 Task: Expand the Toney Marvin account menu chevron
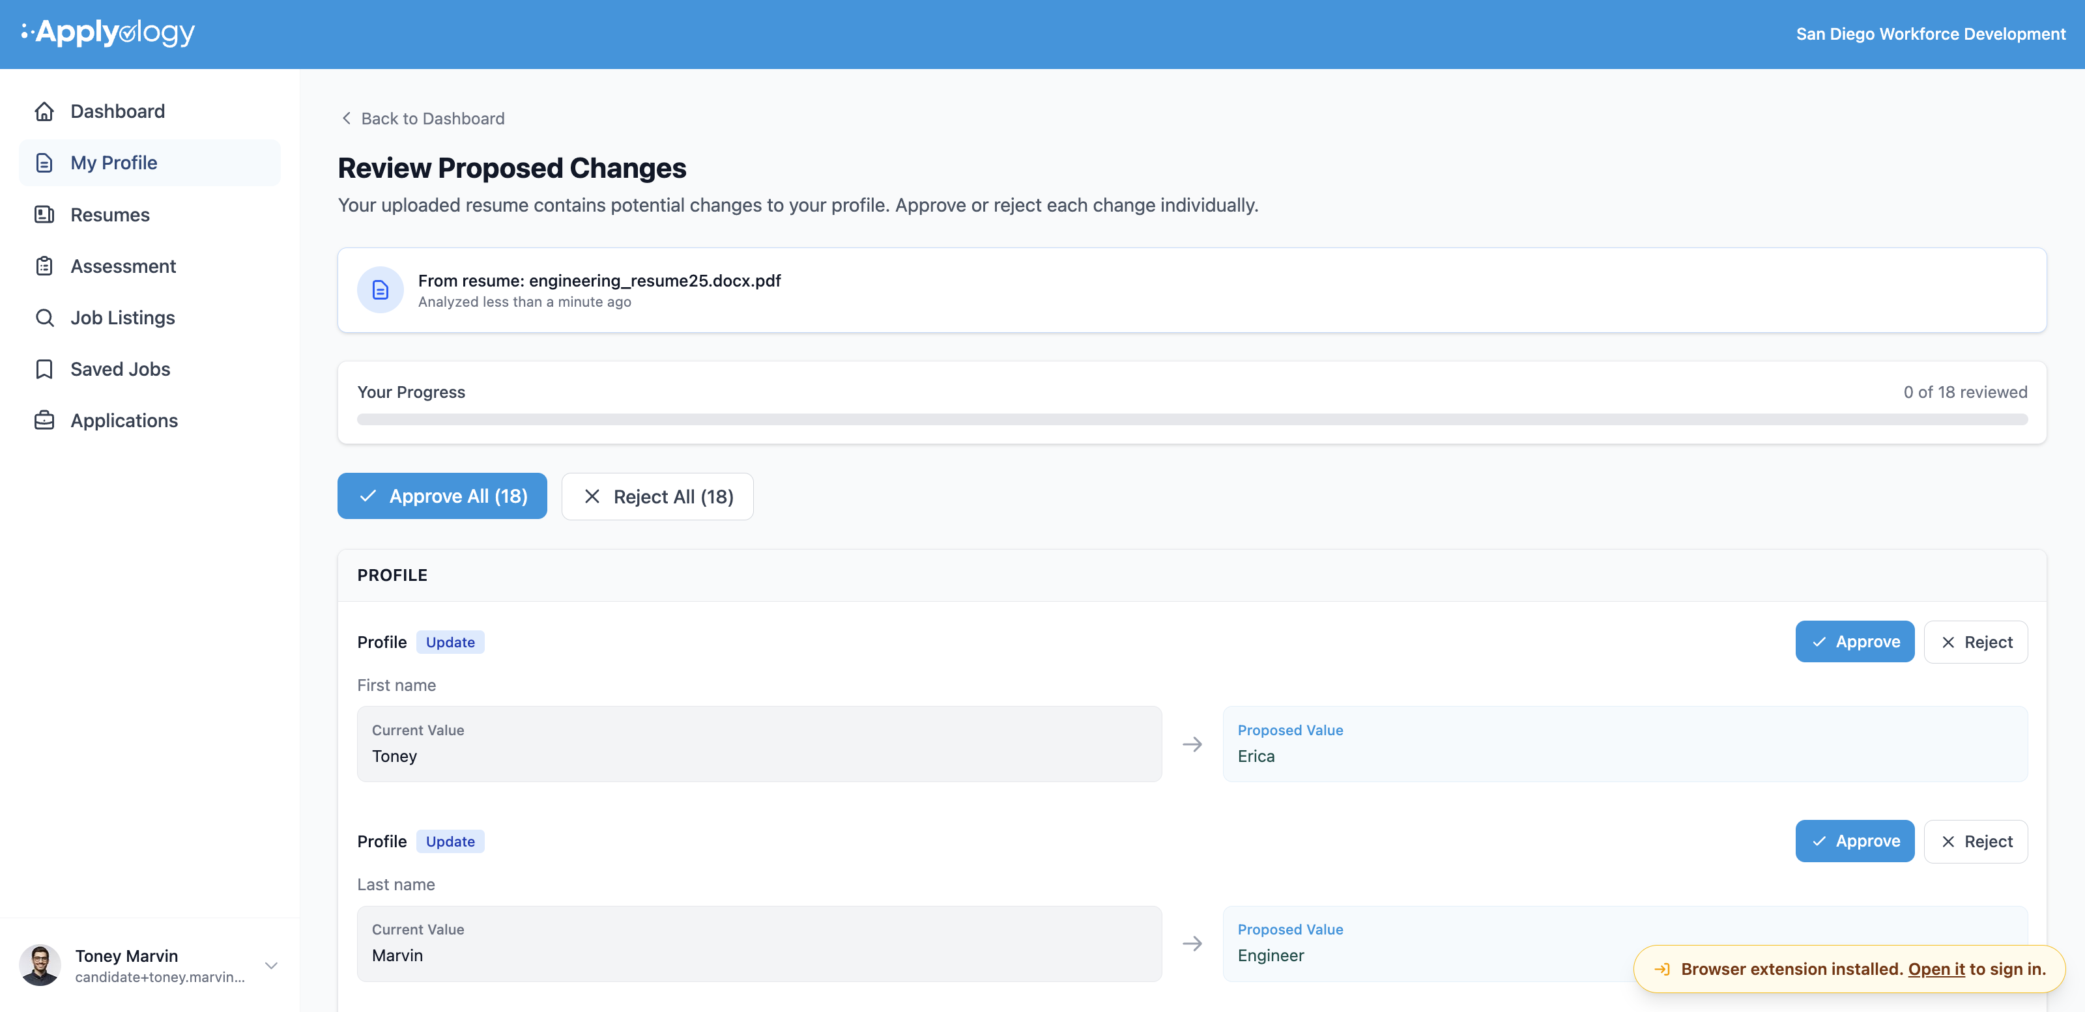(271, 965)
